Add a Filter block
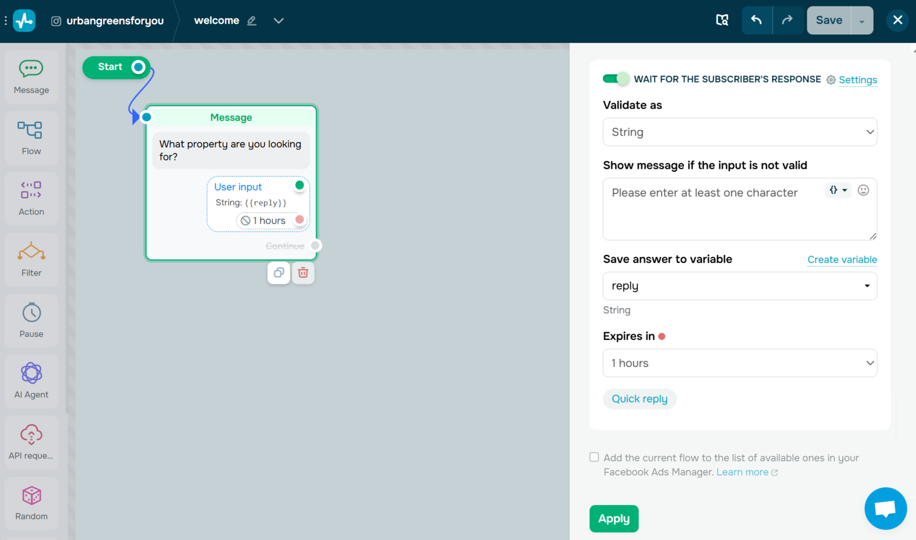The height and width of the screenshot is (540, 916). [x=31, y=260]
